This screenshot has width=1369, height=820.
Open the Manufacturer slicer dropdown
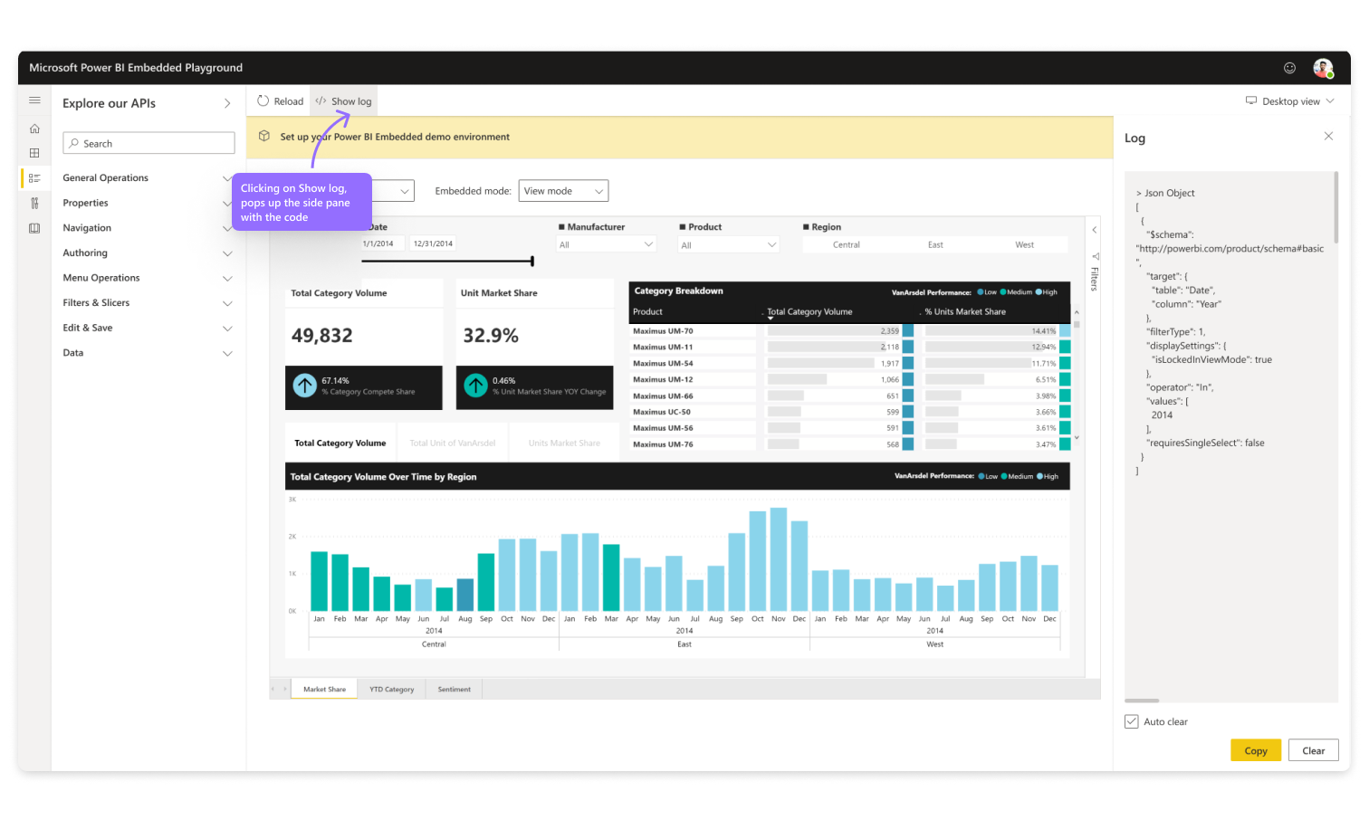click(x=606, y=244)
